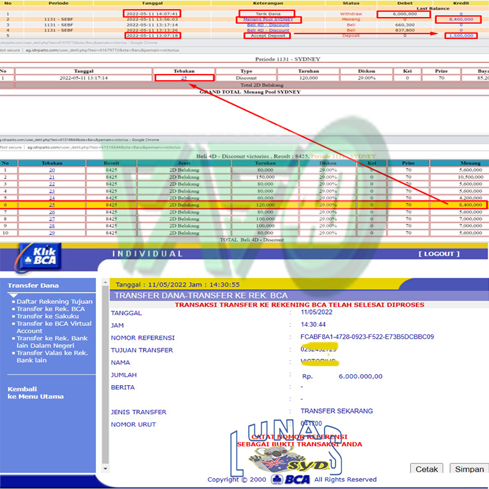Open Transfer ke BCA Virtual Account
The width and height of the screenshot is (489, 489).
(x=54, y=327)
